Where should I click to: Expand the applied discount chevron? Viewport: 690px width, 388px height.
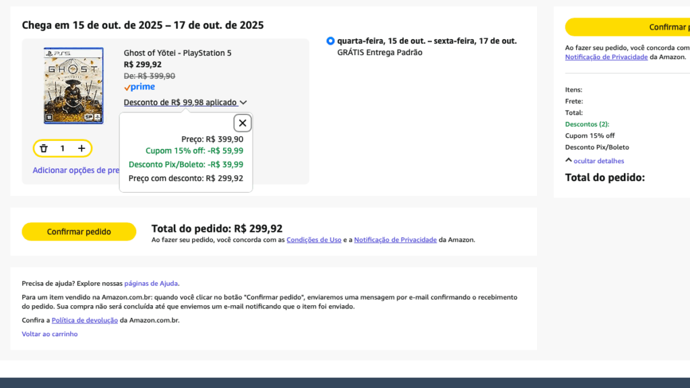click(243, 102)
